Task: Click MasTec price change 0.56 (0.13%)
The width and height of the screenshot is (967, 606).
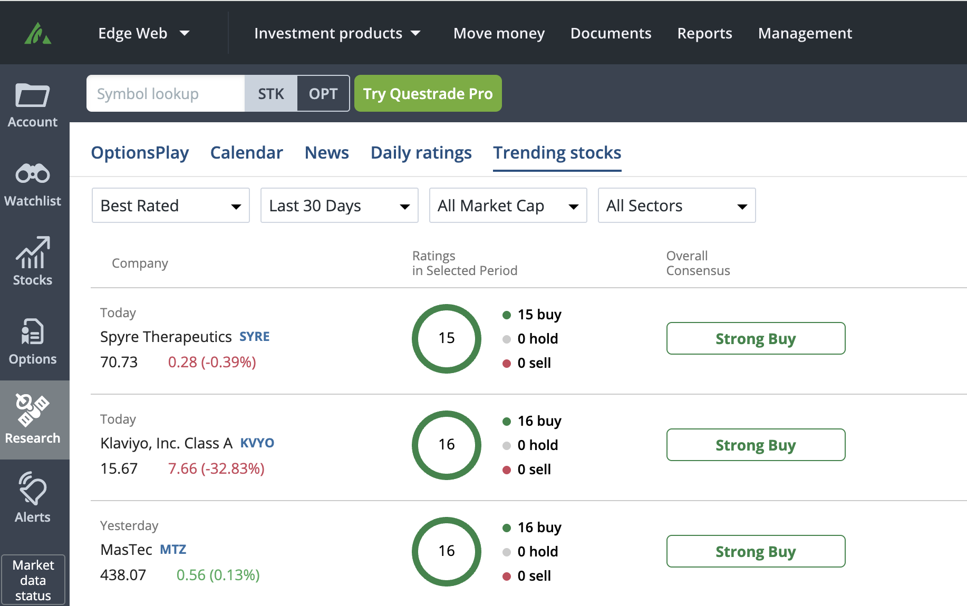Action: point(218,575)
